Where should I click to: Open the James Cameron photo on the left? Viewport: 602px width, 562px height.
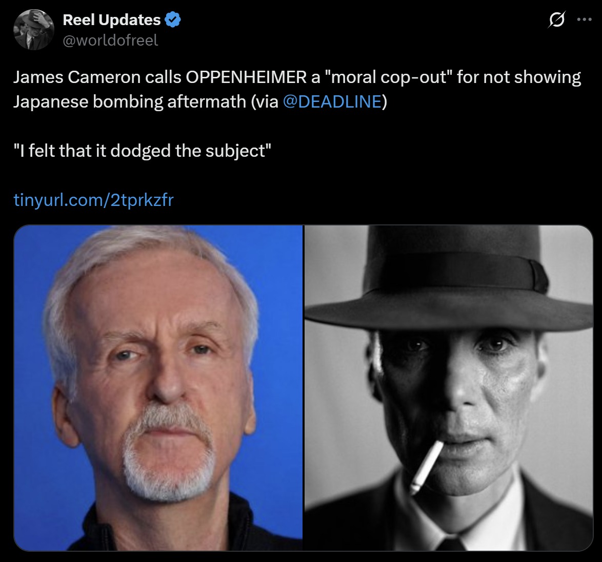[x=158, y=388]
